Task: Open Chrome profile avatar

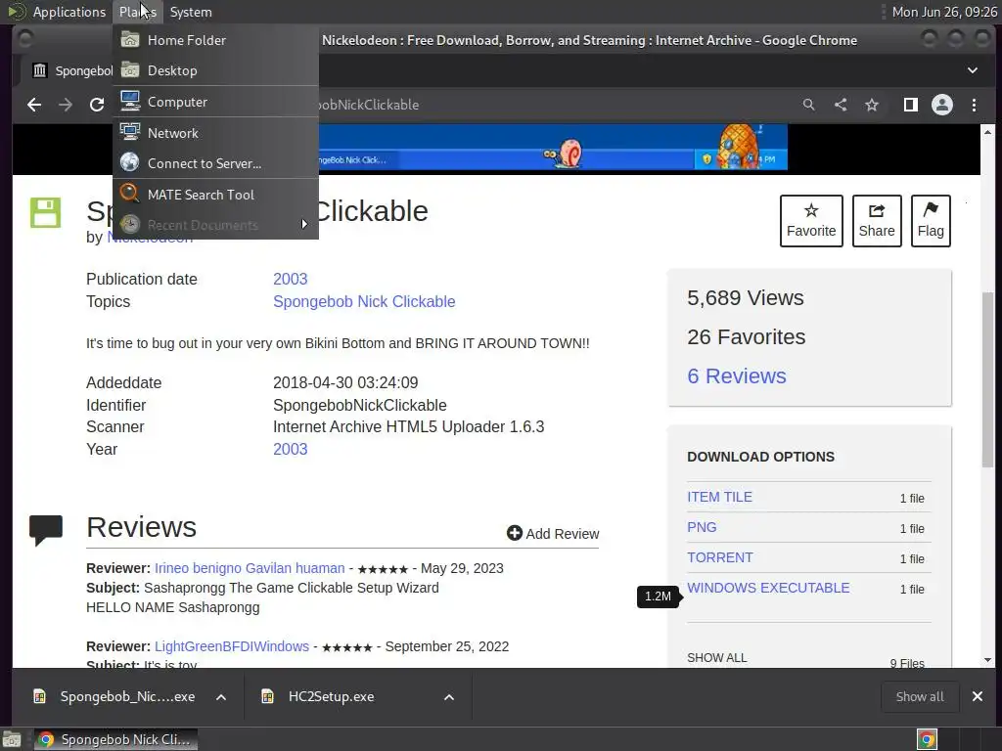Action: 942,105
